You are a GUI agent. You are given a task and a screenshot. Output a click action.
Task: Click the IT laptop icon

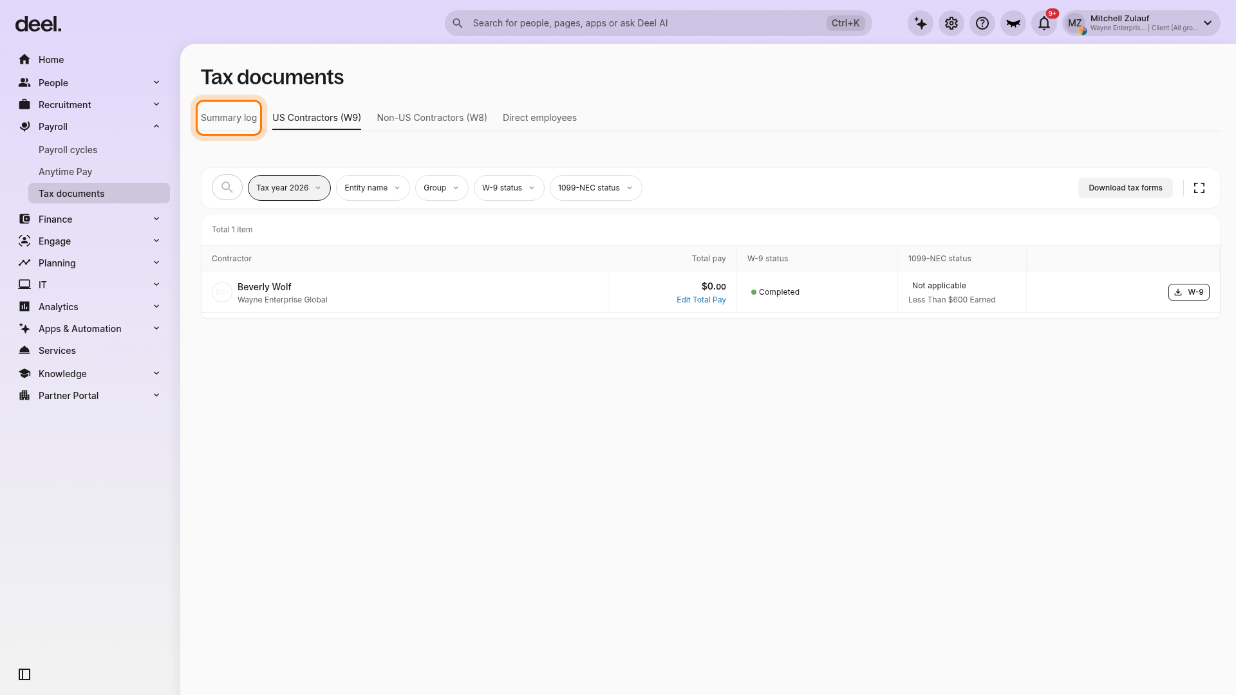pos(24,284)
